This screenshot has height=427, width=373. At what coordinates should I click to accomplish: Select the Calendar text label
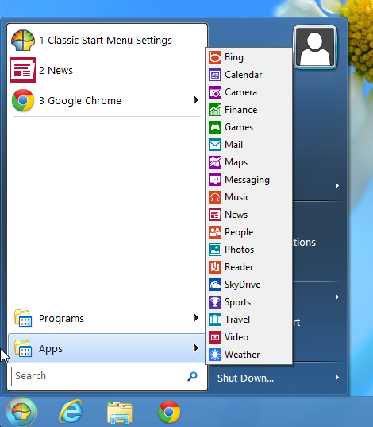[x=244, y=75]
